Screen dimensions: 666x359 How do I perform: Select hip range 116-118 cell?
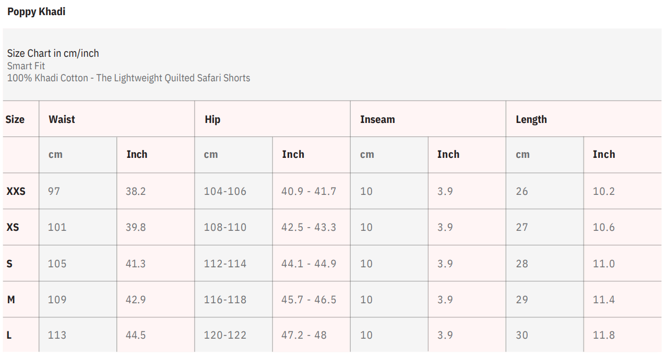(225, 300)
